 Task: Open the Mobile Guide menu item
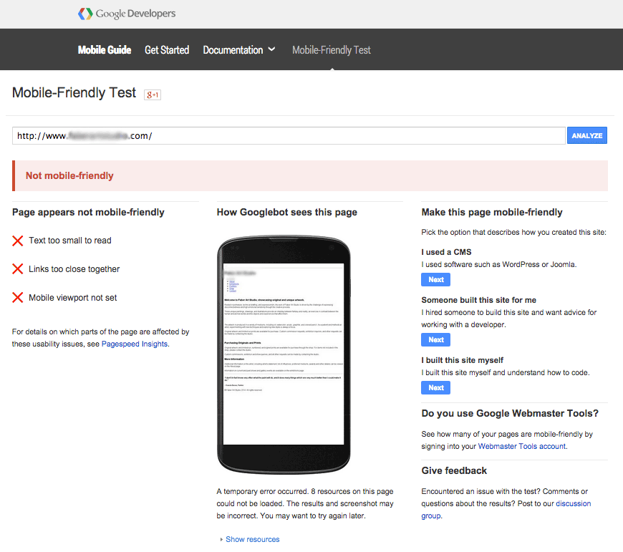(x=105, y=50)
